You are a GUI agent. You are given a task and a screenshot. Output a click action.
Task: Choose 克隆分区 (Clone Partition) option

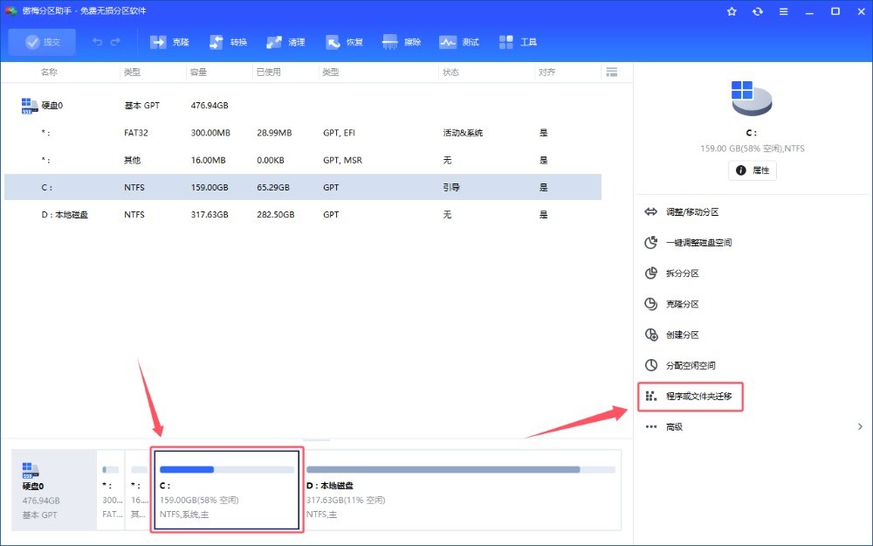tap(682, 304)
